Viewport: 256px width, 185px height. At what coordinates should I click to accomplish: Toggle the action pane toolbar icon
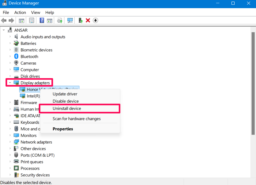coord(50,21)
